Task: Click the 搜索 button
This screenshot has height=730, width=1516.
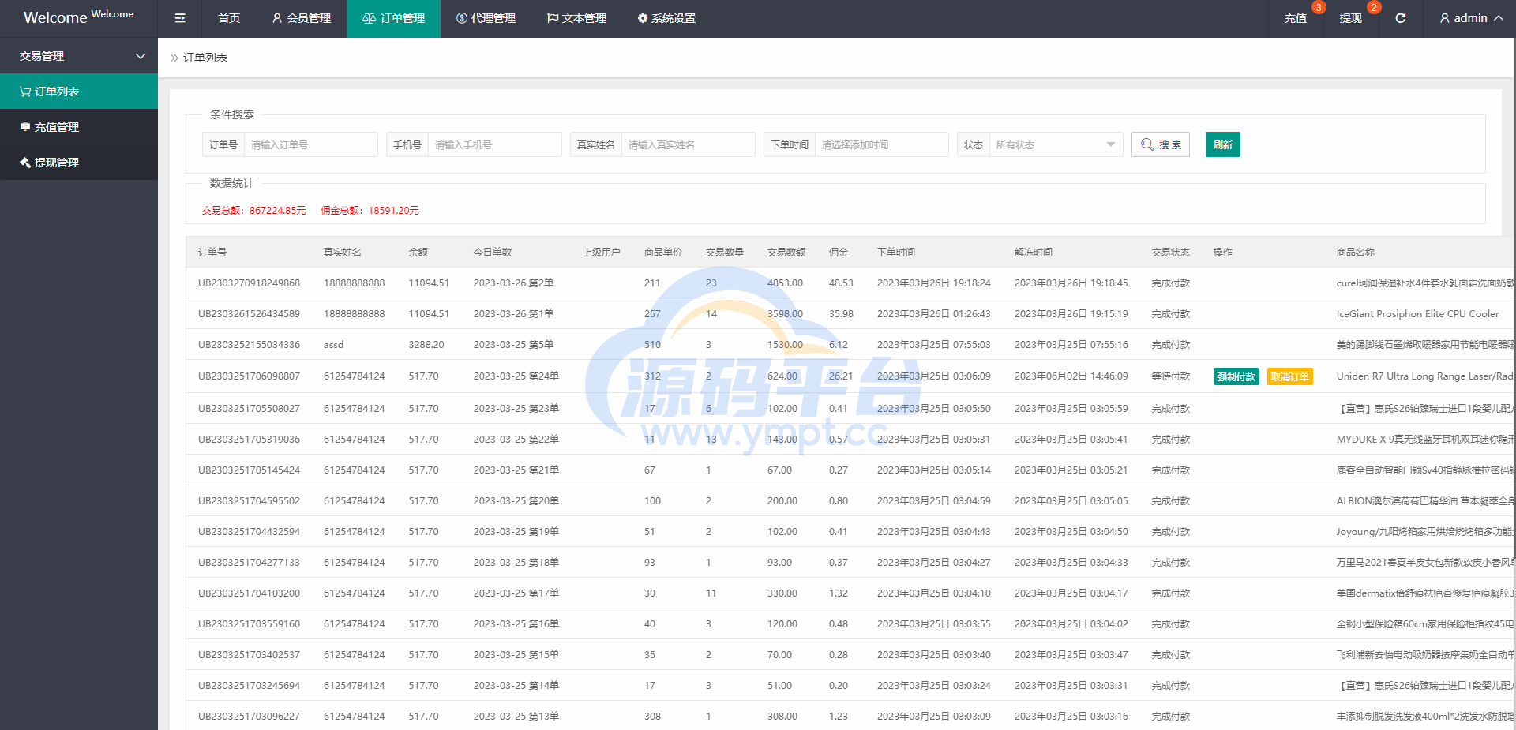Action: [1161, 145]
